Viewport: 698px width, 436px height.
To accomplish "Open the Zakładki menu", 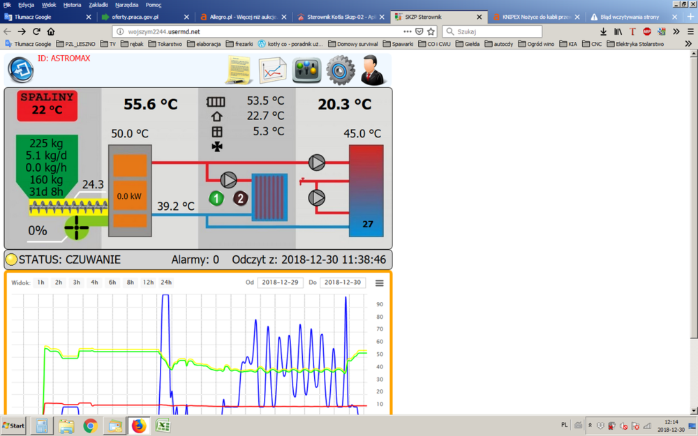I will pyautogui.click(x=98, y=5).
